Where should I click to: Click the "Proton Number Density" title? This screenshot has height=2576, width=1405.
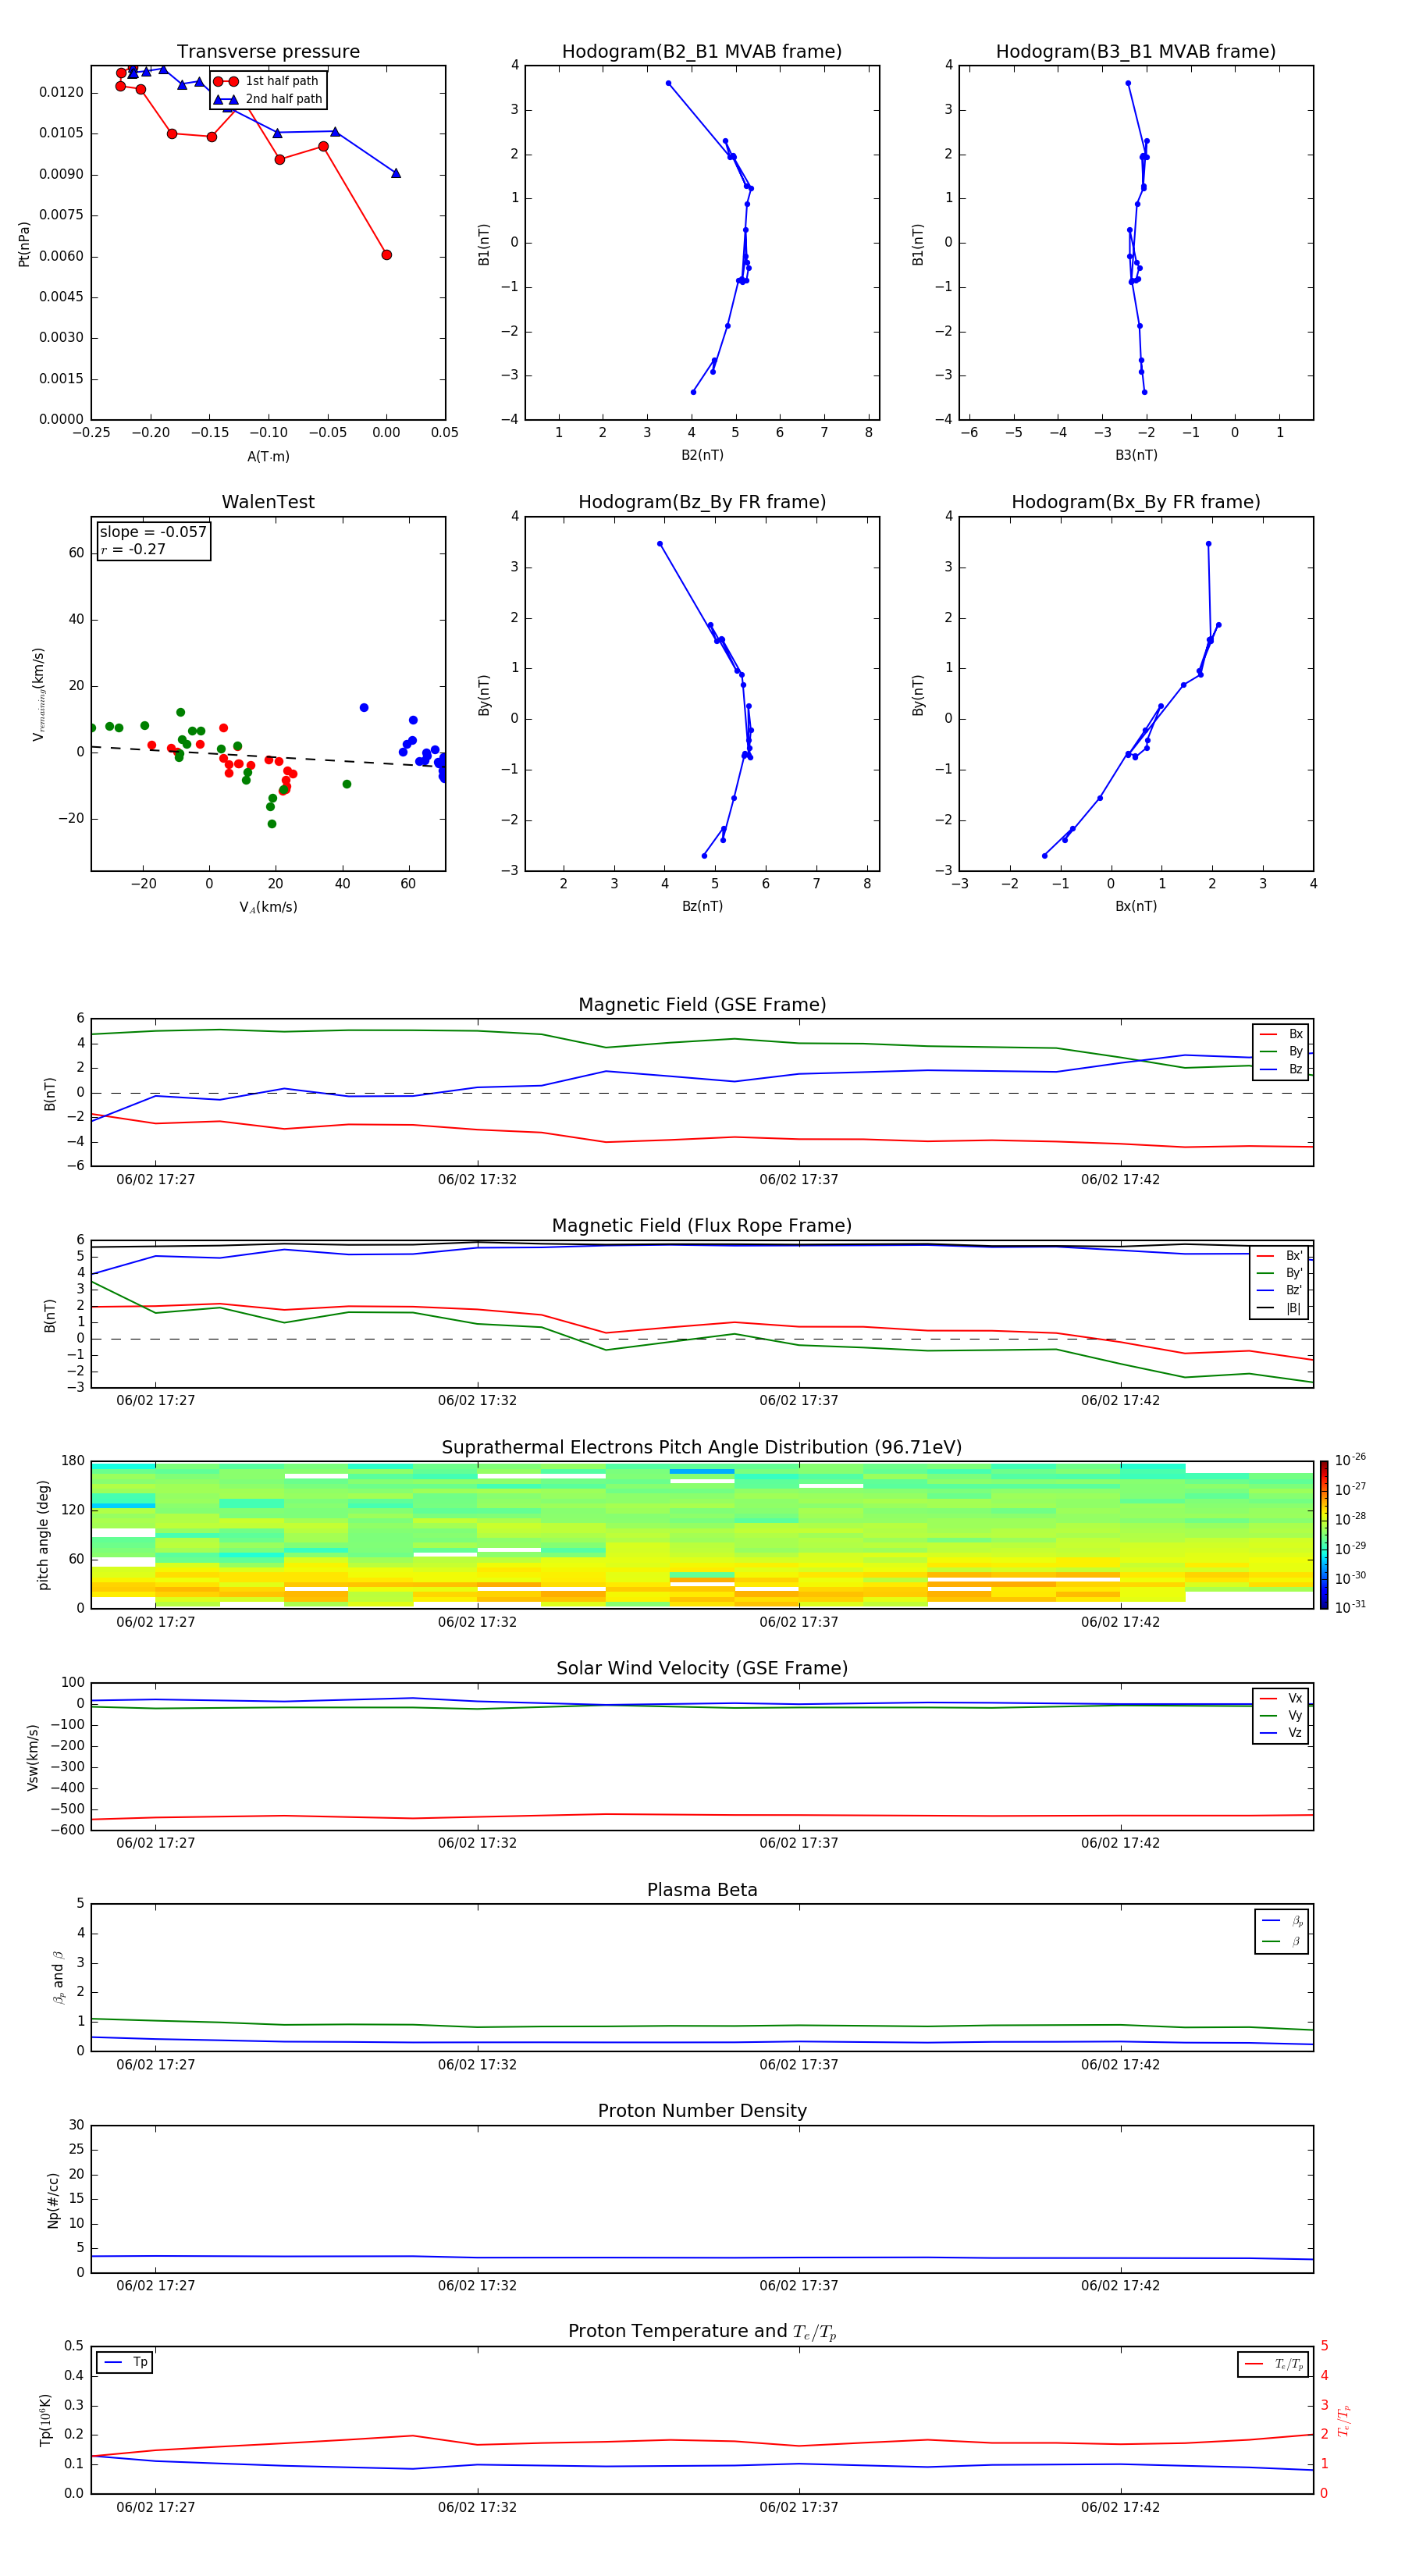point(702,2111)
